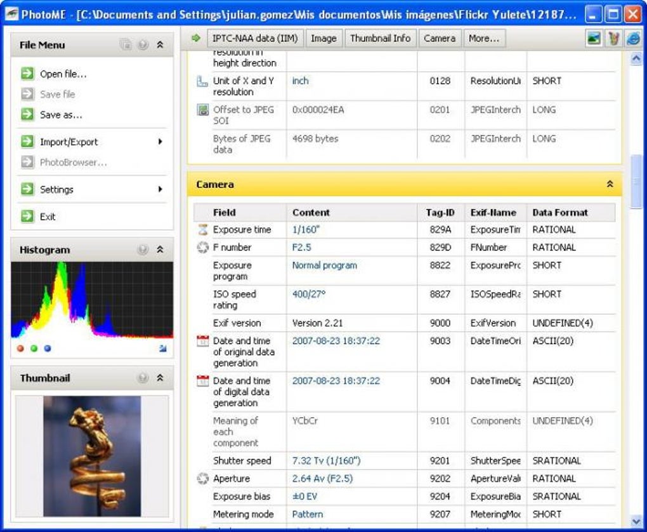Click the Histogram panel help icon
The image size is (647, 532).
(142, 249)
